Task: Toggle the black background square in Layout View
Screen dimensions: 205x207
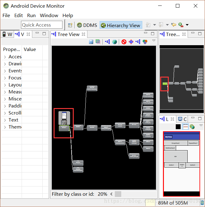Action: 178,127
